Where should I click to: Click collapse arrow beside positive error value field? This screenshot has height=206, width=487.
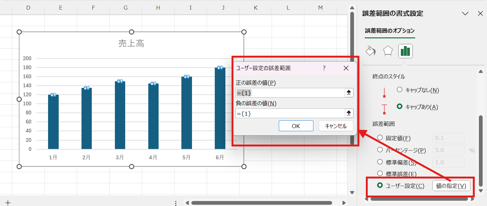tap(349, 92)
